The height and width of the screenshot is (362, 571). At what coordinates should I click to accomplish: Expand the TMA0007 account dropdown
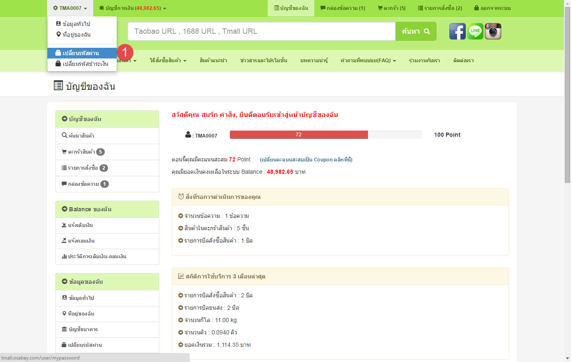(x=70, y=8)
